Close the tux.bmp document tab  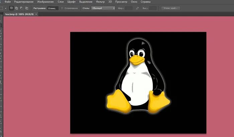click(x=36, y=14)
